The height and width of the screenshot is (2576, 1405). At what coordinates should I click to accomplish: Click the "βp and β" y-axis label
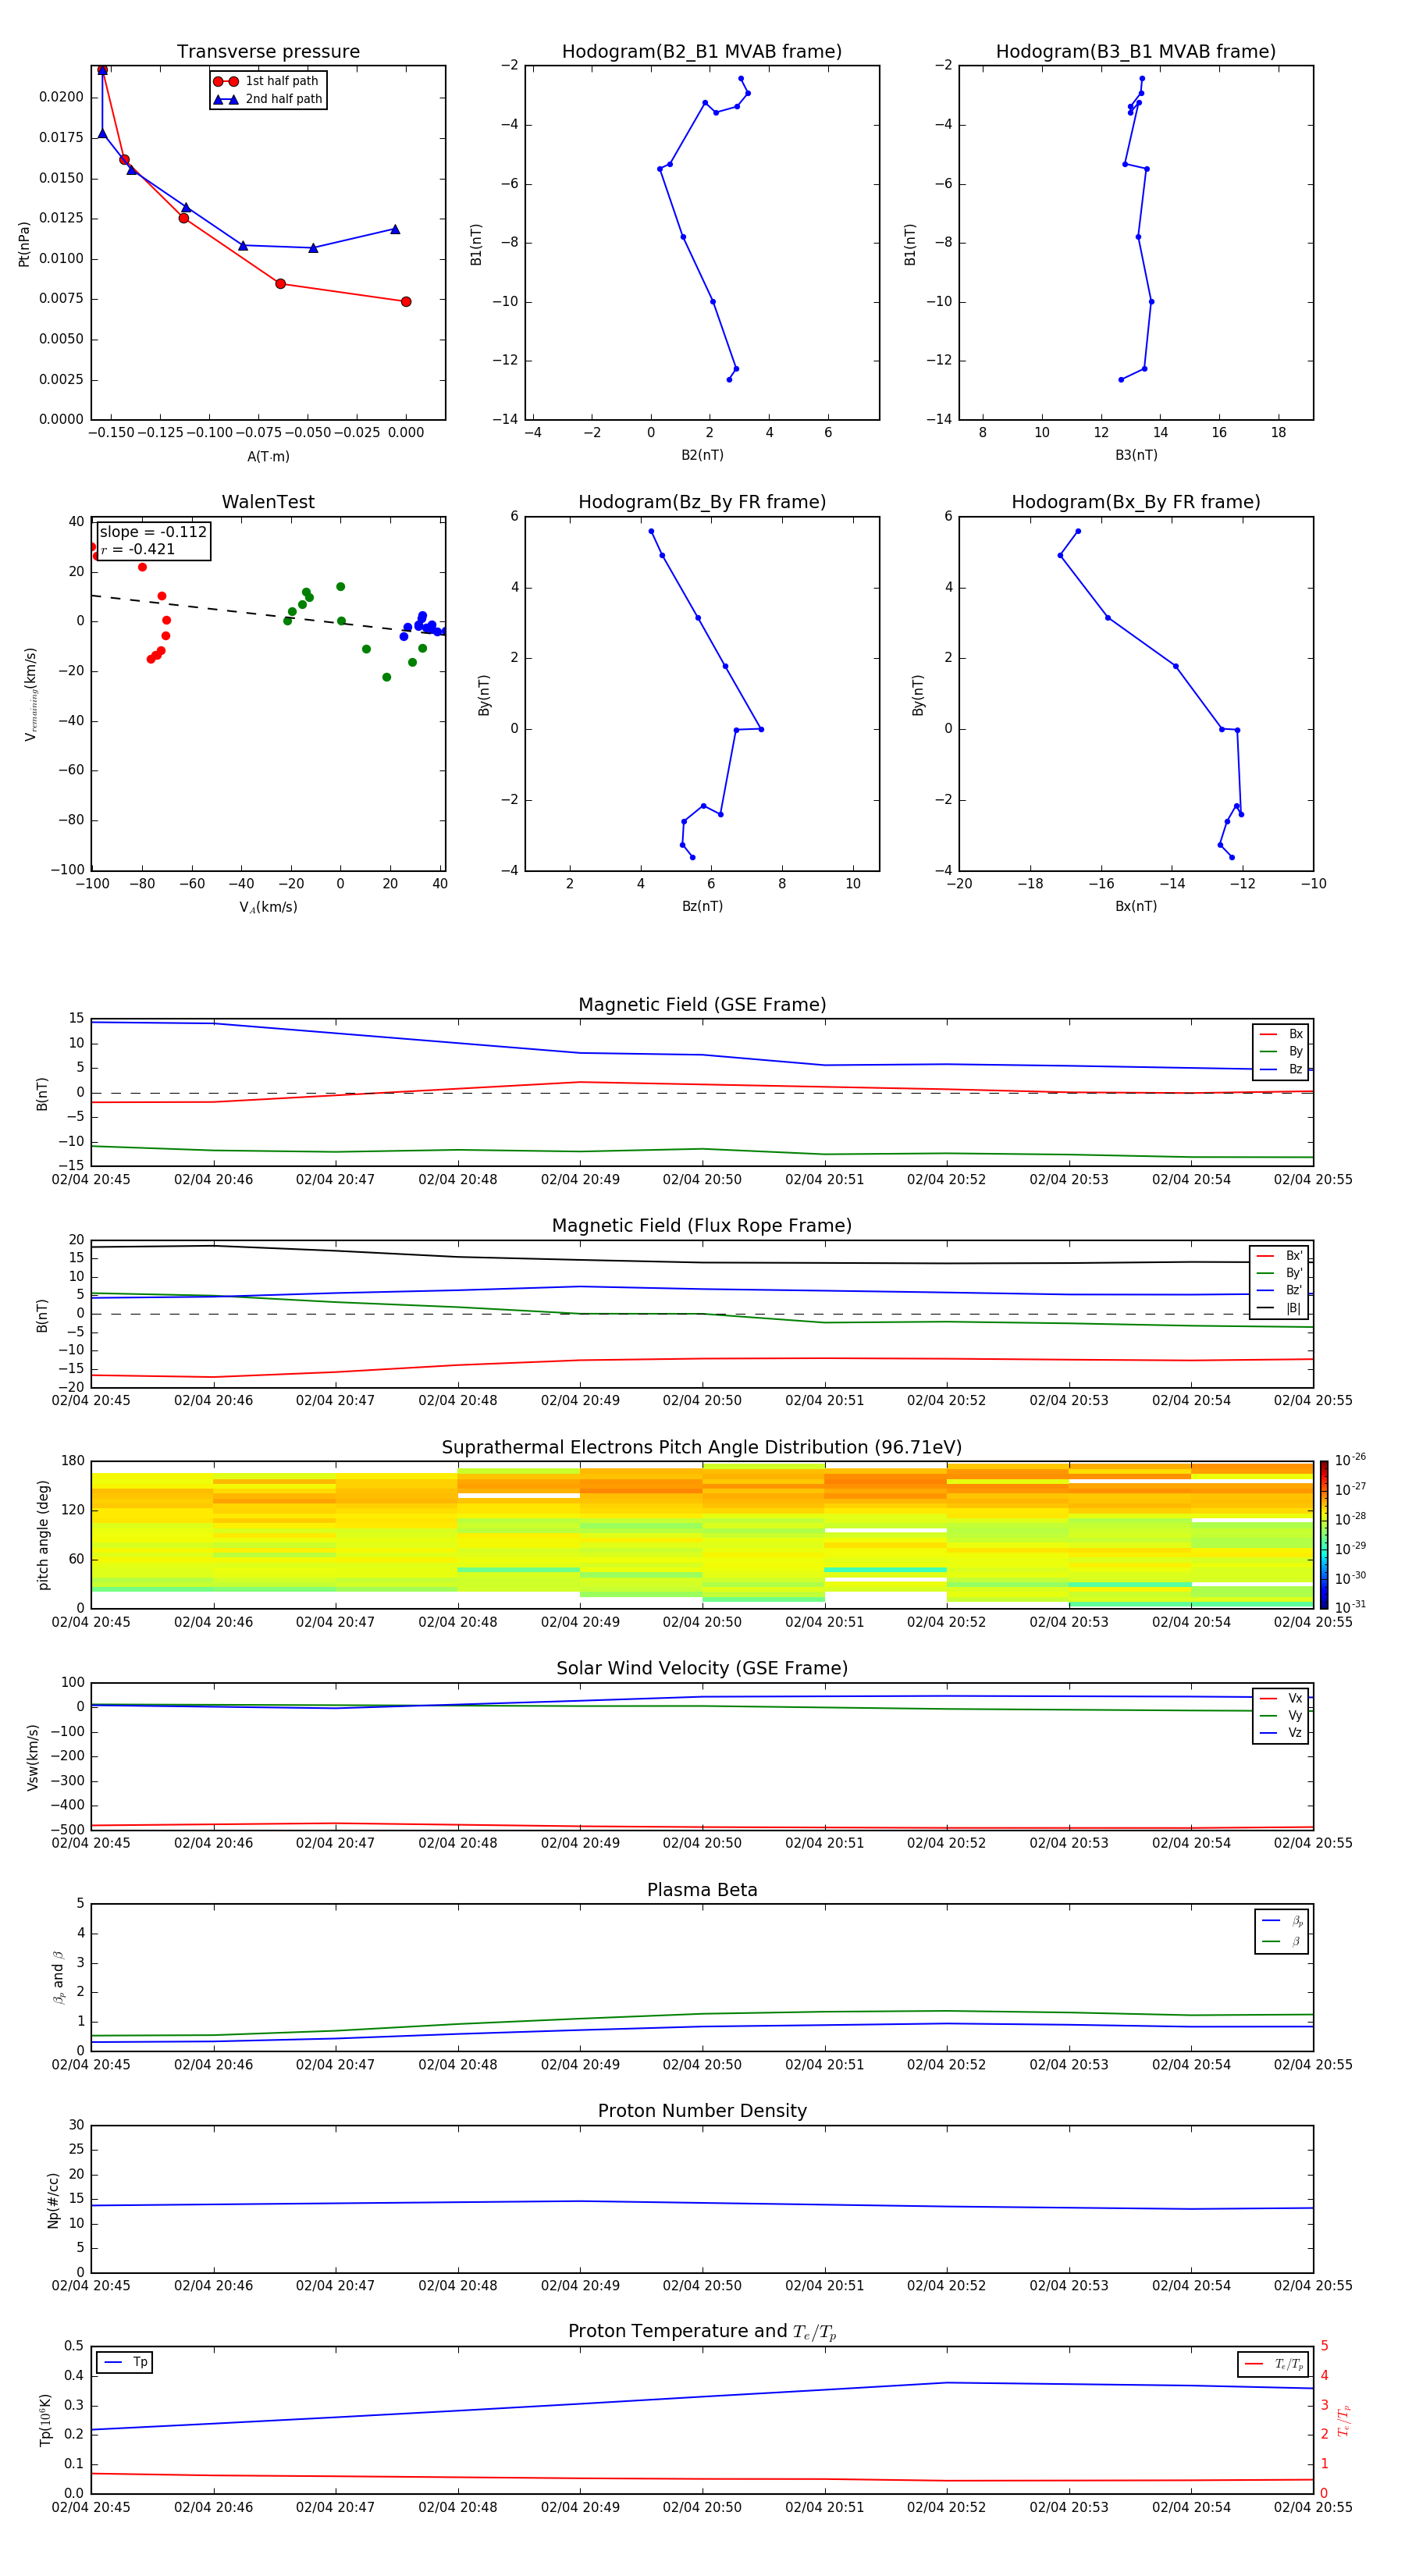(58, 1977)
